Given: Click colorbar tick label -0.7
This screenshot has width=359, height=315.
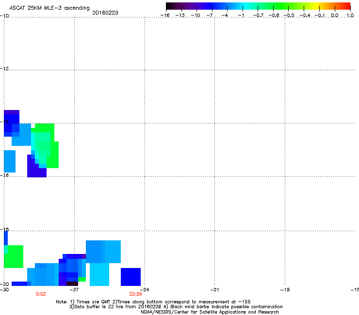Looking at the screenshot, I should point(258,16).
